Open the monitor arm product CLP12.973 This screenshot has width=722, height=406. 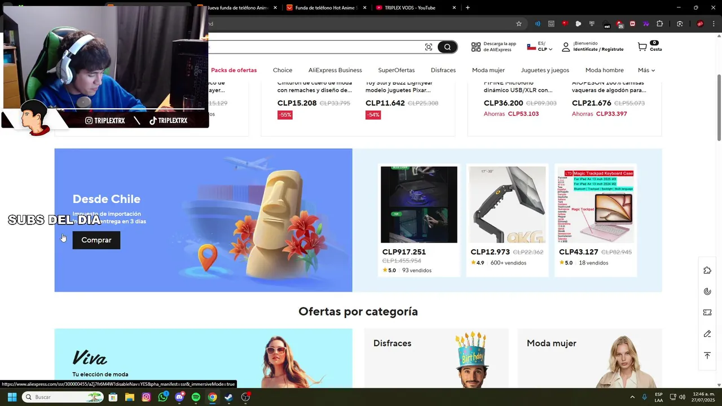[508, 205]
